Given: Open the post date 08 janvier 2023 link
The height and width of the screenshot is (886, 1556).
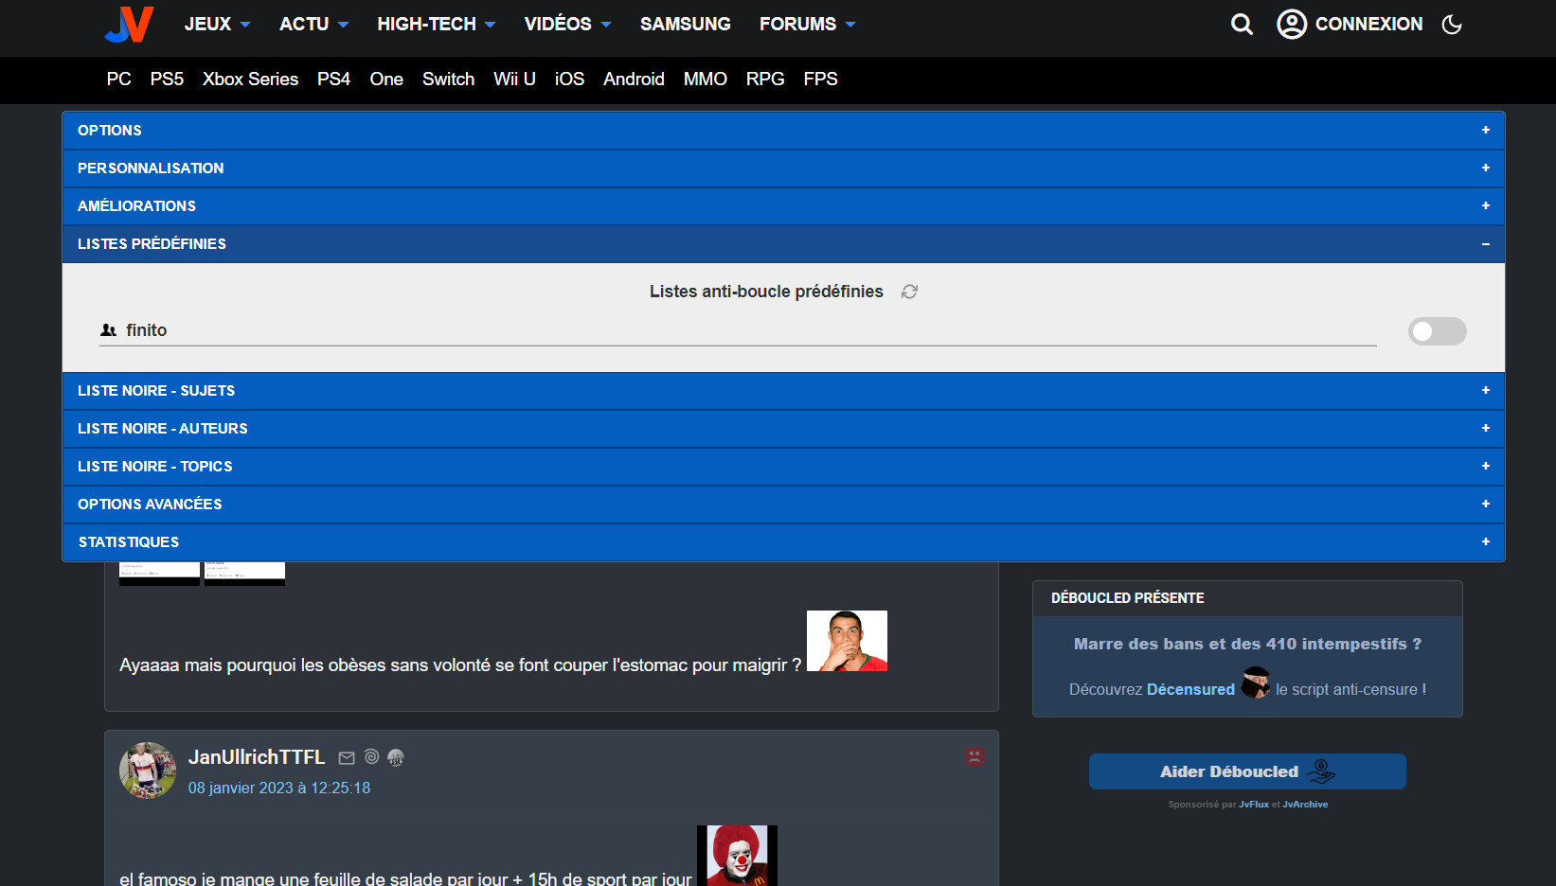Looking at the screenshot, I should [x=279, y=789].
